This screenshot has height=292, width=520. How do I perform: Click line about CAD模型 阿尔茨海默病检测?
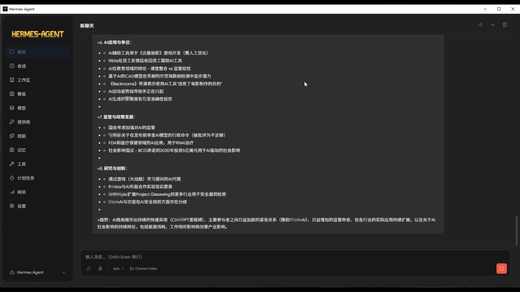[160, 76]
